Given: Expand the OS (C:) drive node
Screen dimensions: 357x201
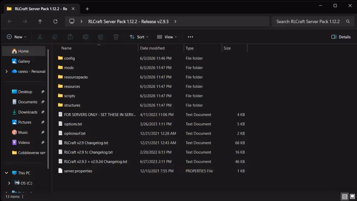Looking at the screenshot, I should pos(9,183).
